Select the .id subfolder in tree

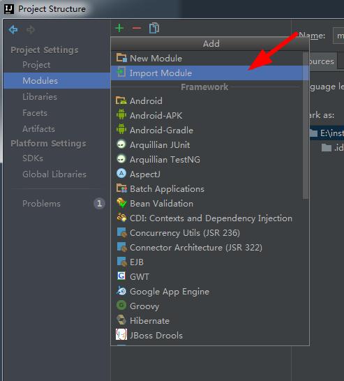[332, 147]
